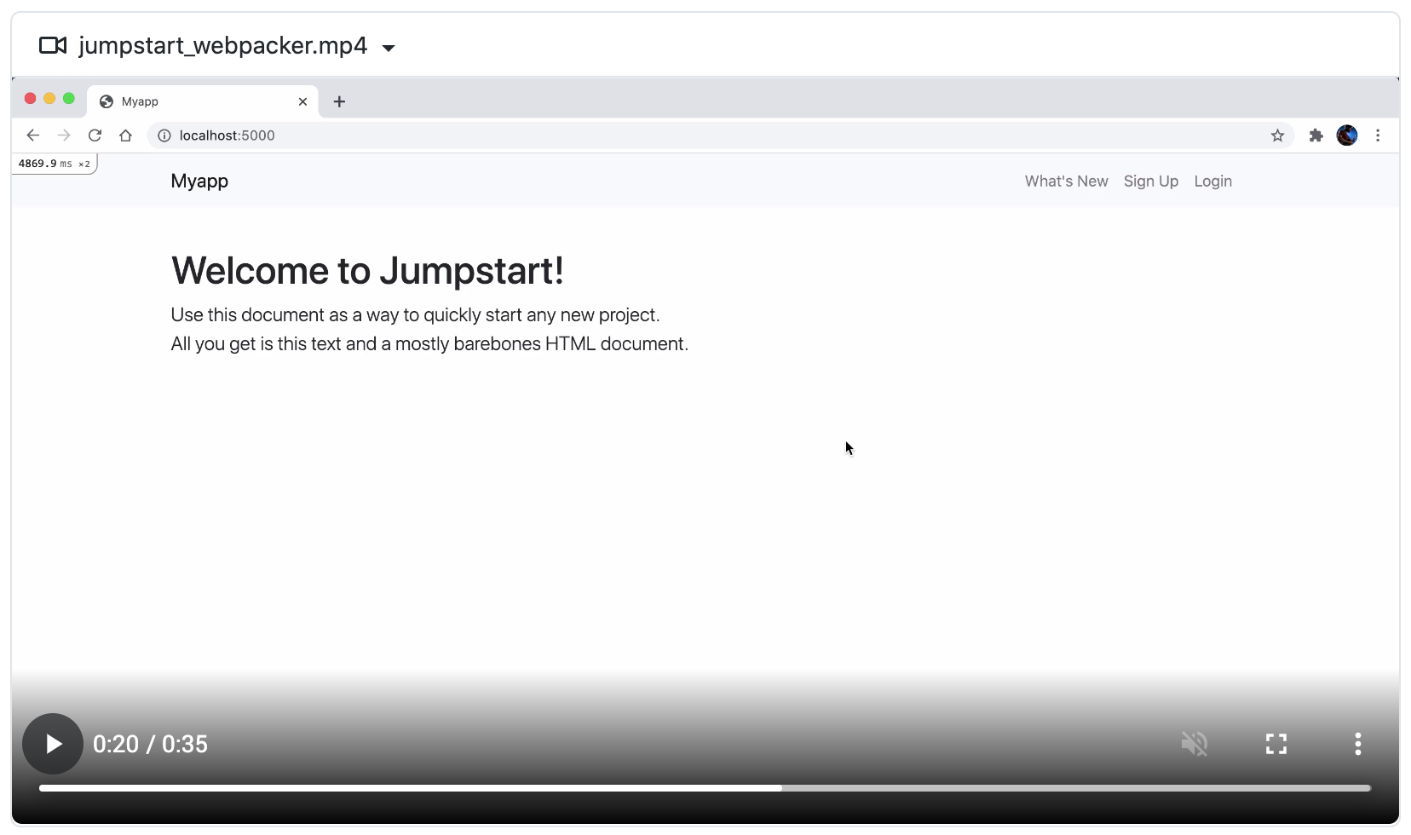Reload the localhost:5000 page
This screenshot has width=1411, height=835.
coord(95,135)
